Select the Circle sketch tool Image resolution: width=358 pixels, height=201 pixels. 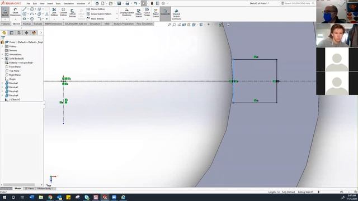[x=32, y=9]
